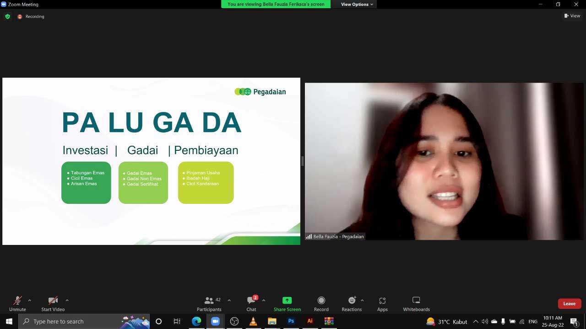
Task: Start the video camera
Action: tap(53, 303)
